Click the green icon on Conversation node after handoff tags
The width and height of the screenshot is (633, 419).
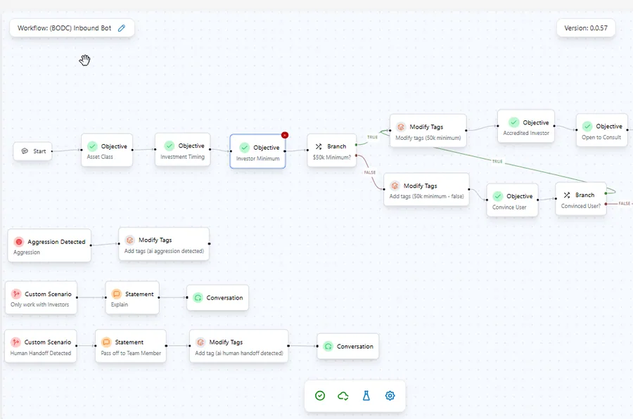pyautogui.click(x=328, y=347)
